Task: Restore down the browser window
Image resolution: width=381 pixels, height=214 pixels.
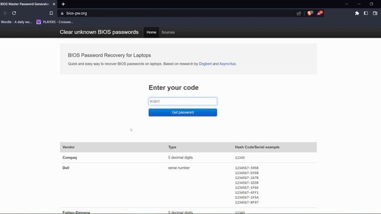Action: pos(371,4)
